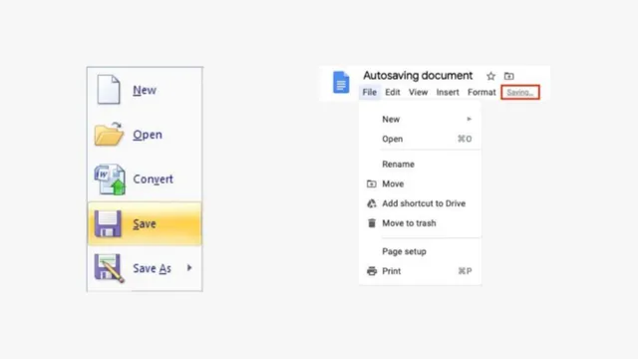Expand the Docs New submenu arrow
The image size is (638, 359).
pos(470,119)
